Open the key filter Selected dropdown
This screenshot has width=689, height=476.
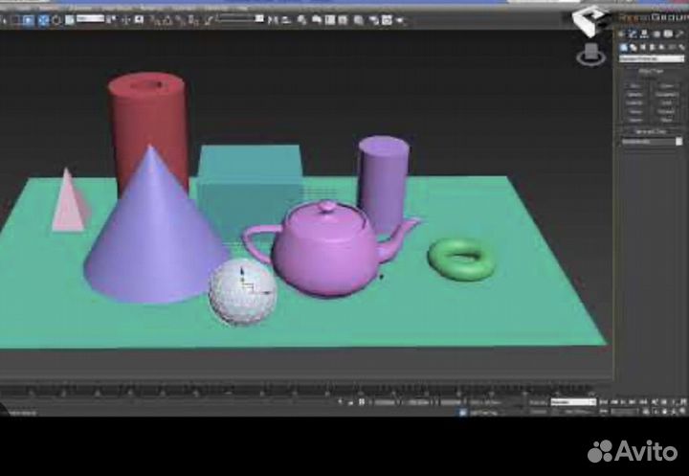coord(573,402)
